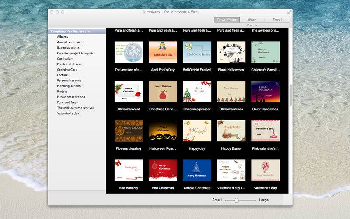Image resolution: width=350 pixels, height=219 pixels.
Task: Click the Red Butterfly caption text
Action: (129, 188)
